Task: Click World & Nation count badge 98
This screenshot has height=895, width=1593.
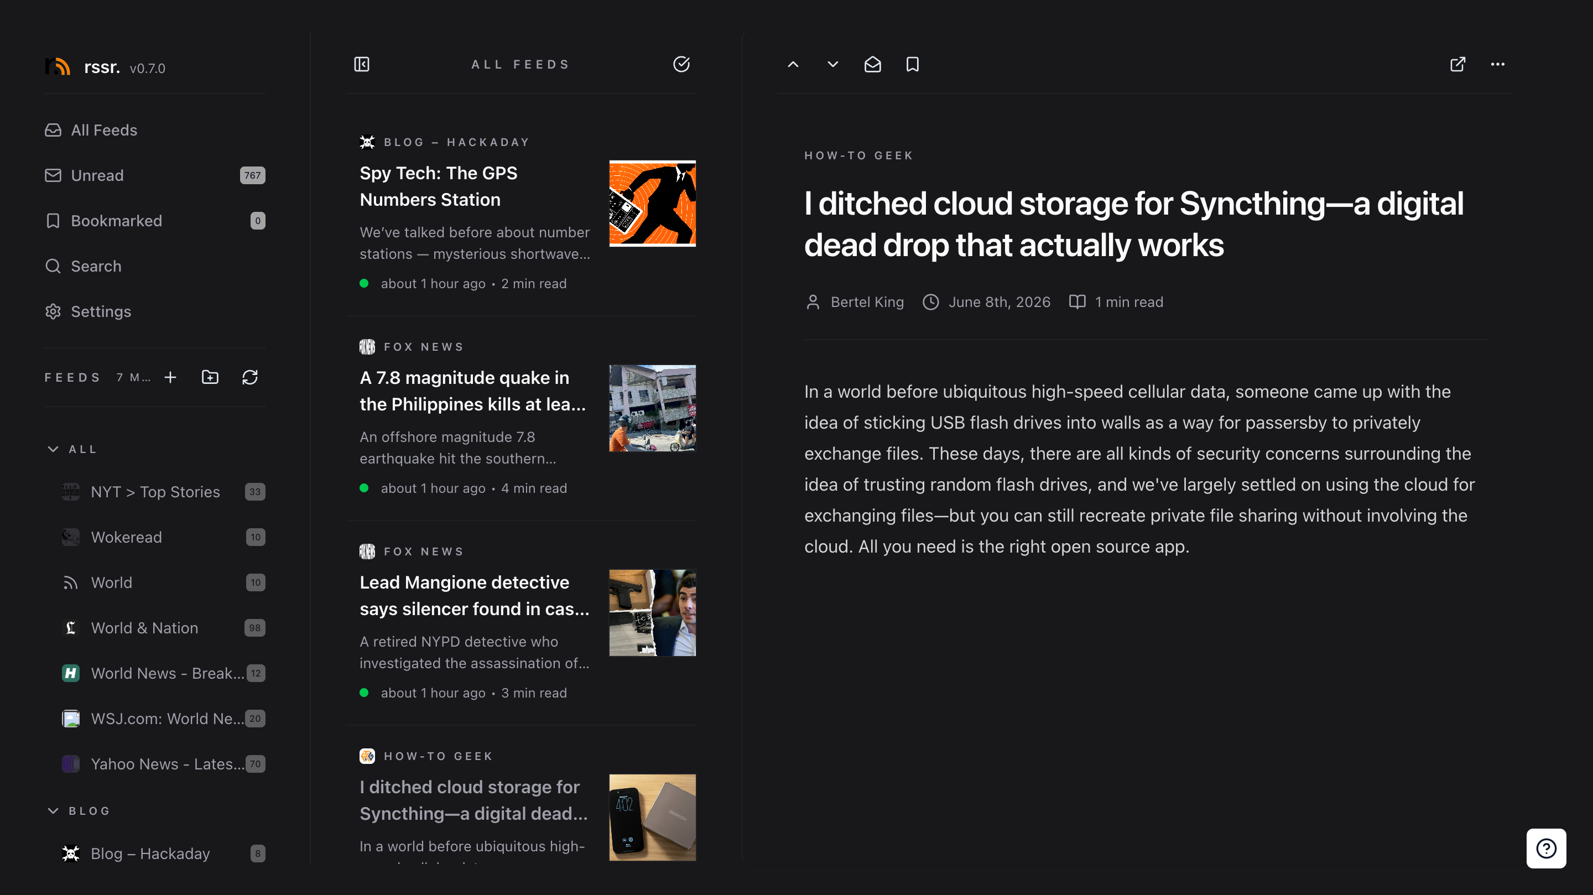Action: click(255, 628)
